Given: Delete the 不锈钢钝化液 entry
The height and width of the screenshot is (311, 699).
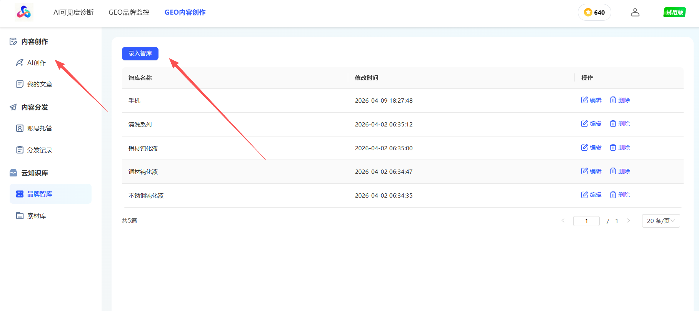Looking at the screenshot, I should [x=620, y=195].
